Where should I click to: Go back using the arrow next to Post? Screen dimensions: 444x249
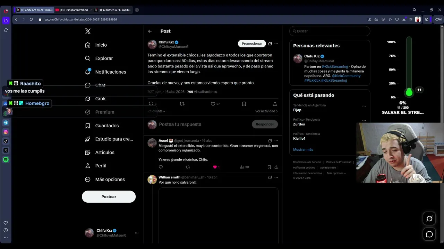click(150, 31)
